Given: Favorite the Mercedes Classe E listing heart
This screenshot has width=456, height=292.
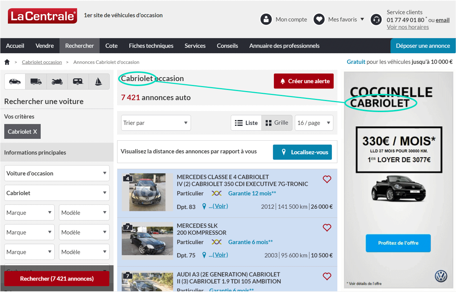Looking at the screenshot, I should pyautogui.click(x=327, y=179).
